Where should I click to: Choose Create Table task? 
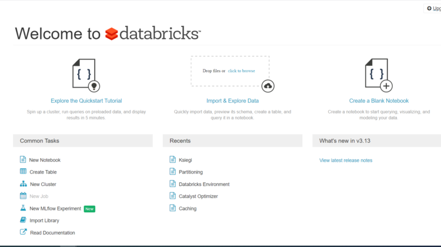pos(43,172)
